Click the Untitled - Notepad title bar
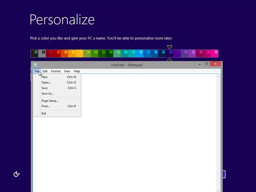The height and width of the screenshot is (192, 256). coord(126,65)
